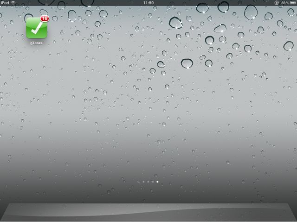The height and width of the screenshot is (222, 297).
Task: Tap the 11:50 clock in status bar
Action: 148,3
